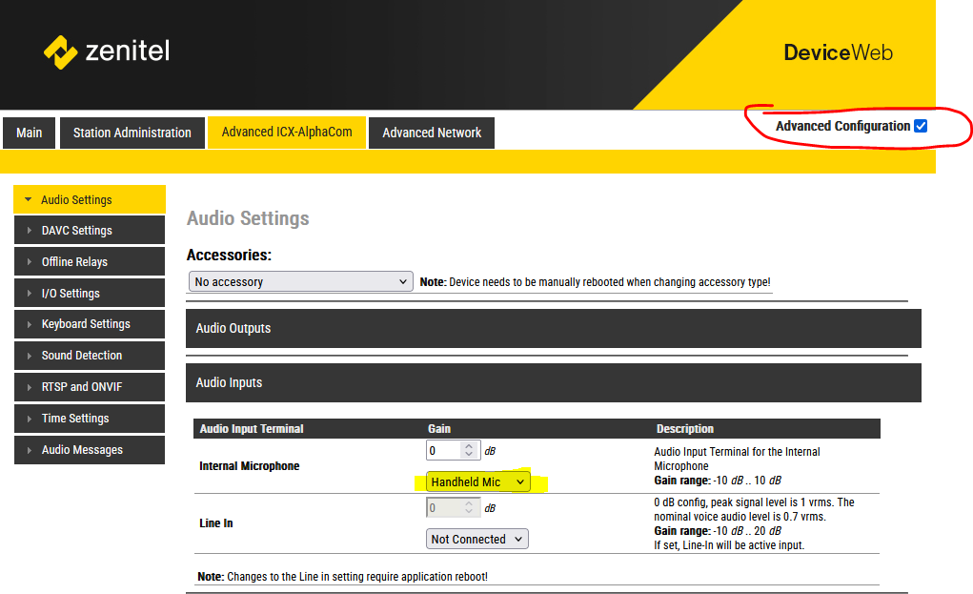Switch to Station Administration tab
The height and width of the screenshot is (594, 973).
(x=132, y=133)
